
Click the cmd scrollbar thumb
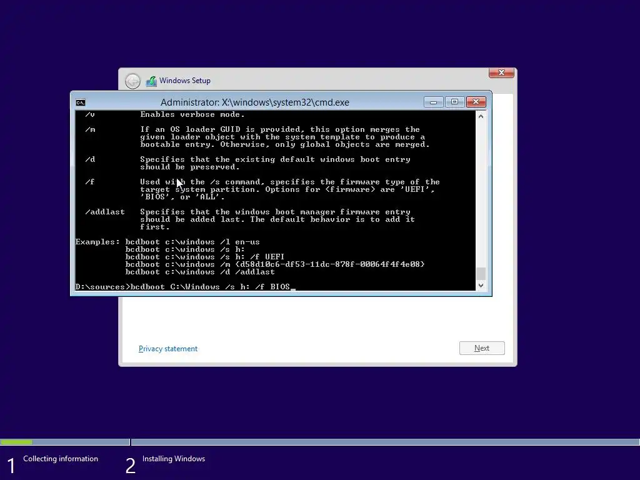[x=481, y=273]
